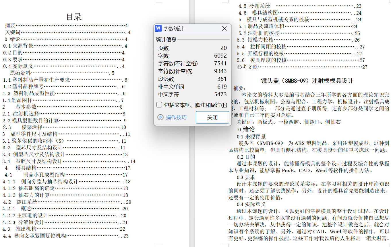Click contents entry 4.2.2 主流道的设计
The width and height of the screenshot is (391, 247).
coord(65,215)
